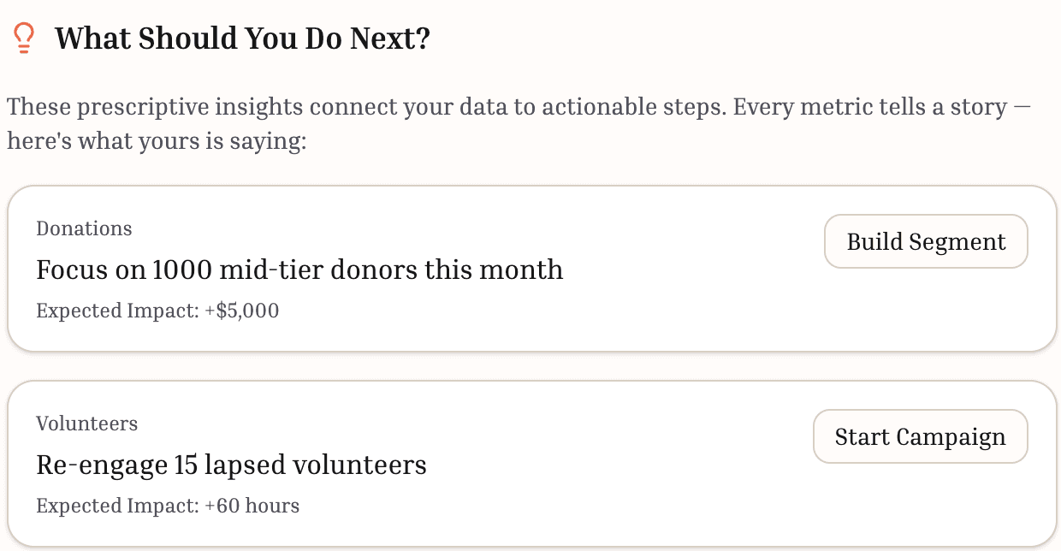Click the number "15" in the volunteer insight

pyautogui.click(x=162, y=465)
